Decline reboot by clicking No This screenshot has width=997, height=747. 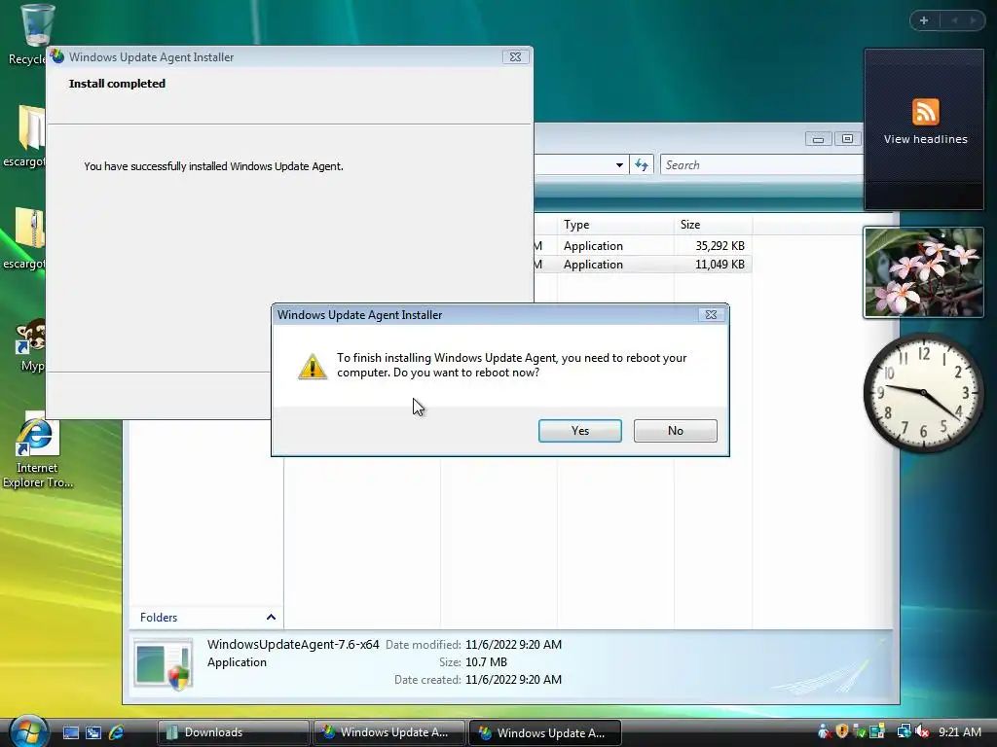676,431
